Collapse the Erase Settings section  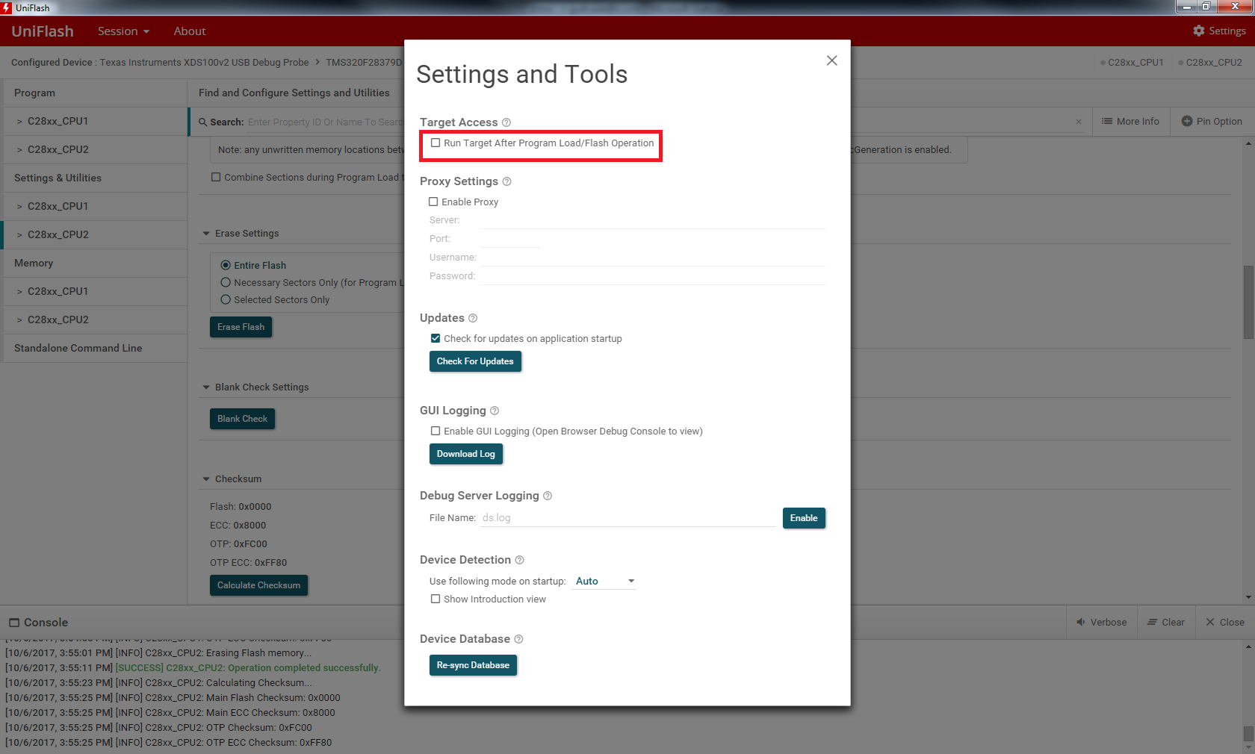tap(206, 234)
